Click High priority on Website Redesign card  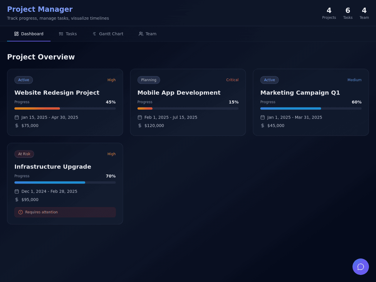[112, 80]
